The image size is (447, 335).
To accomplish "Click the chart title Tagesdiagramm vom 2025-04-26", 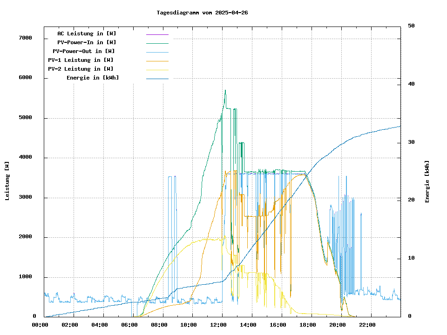I will pyautogui.click(x=202, y=13).
